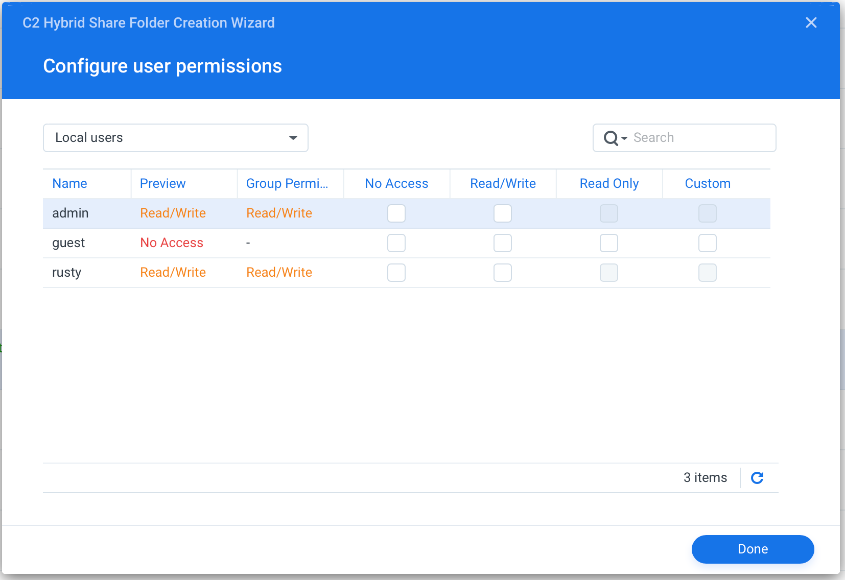Image resolution: width=845 pixels, height=580 pixels.
Task: Select the rusty user row
Action: [x=67, y=273]
